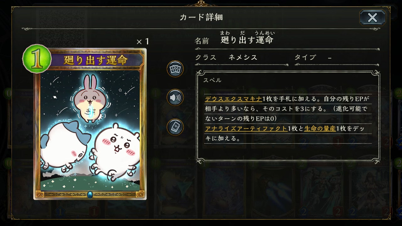
Task: Click the ネメシス class value
Action: [243, 57]
